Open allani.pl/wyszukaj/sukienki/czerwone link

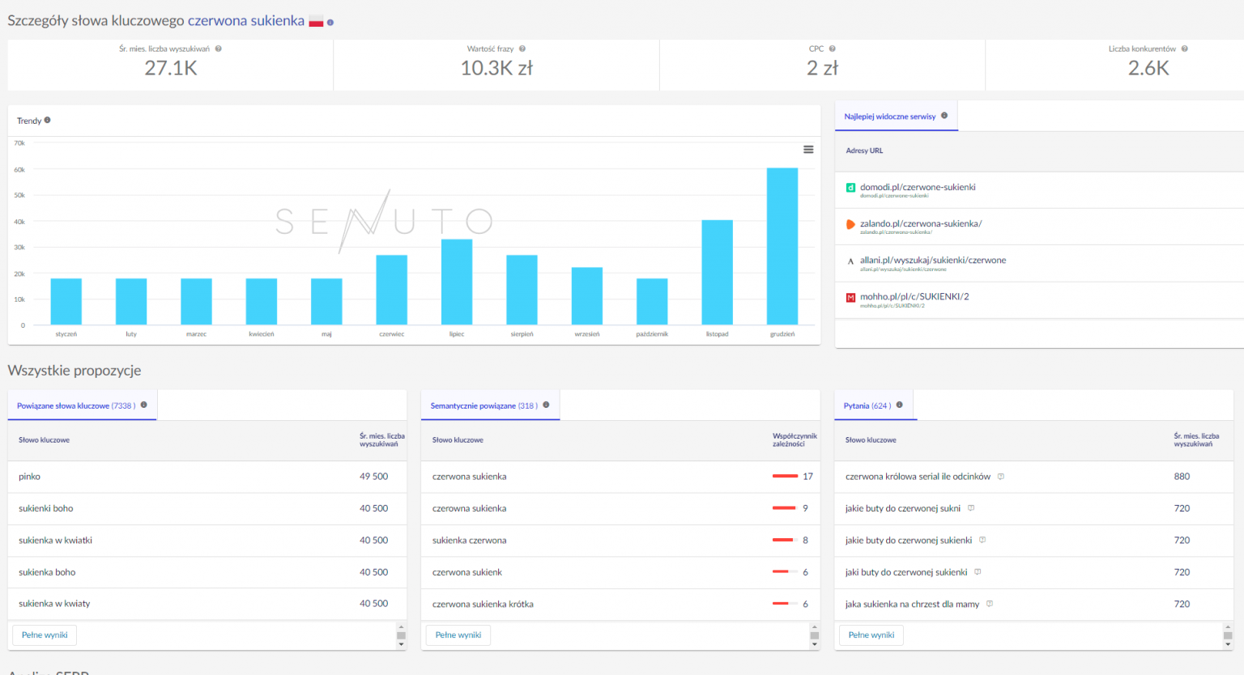point(933,260)
